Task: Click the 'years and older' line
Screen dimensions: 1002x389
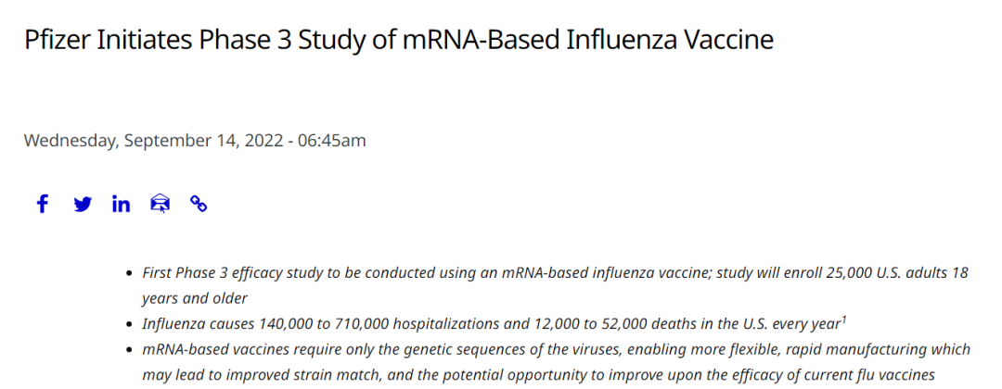Action: pos(195,298)
